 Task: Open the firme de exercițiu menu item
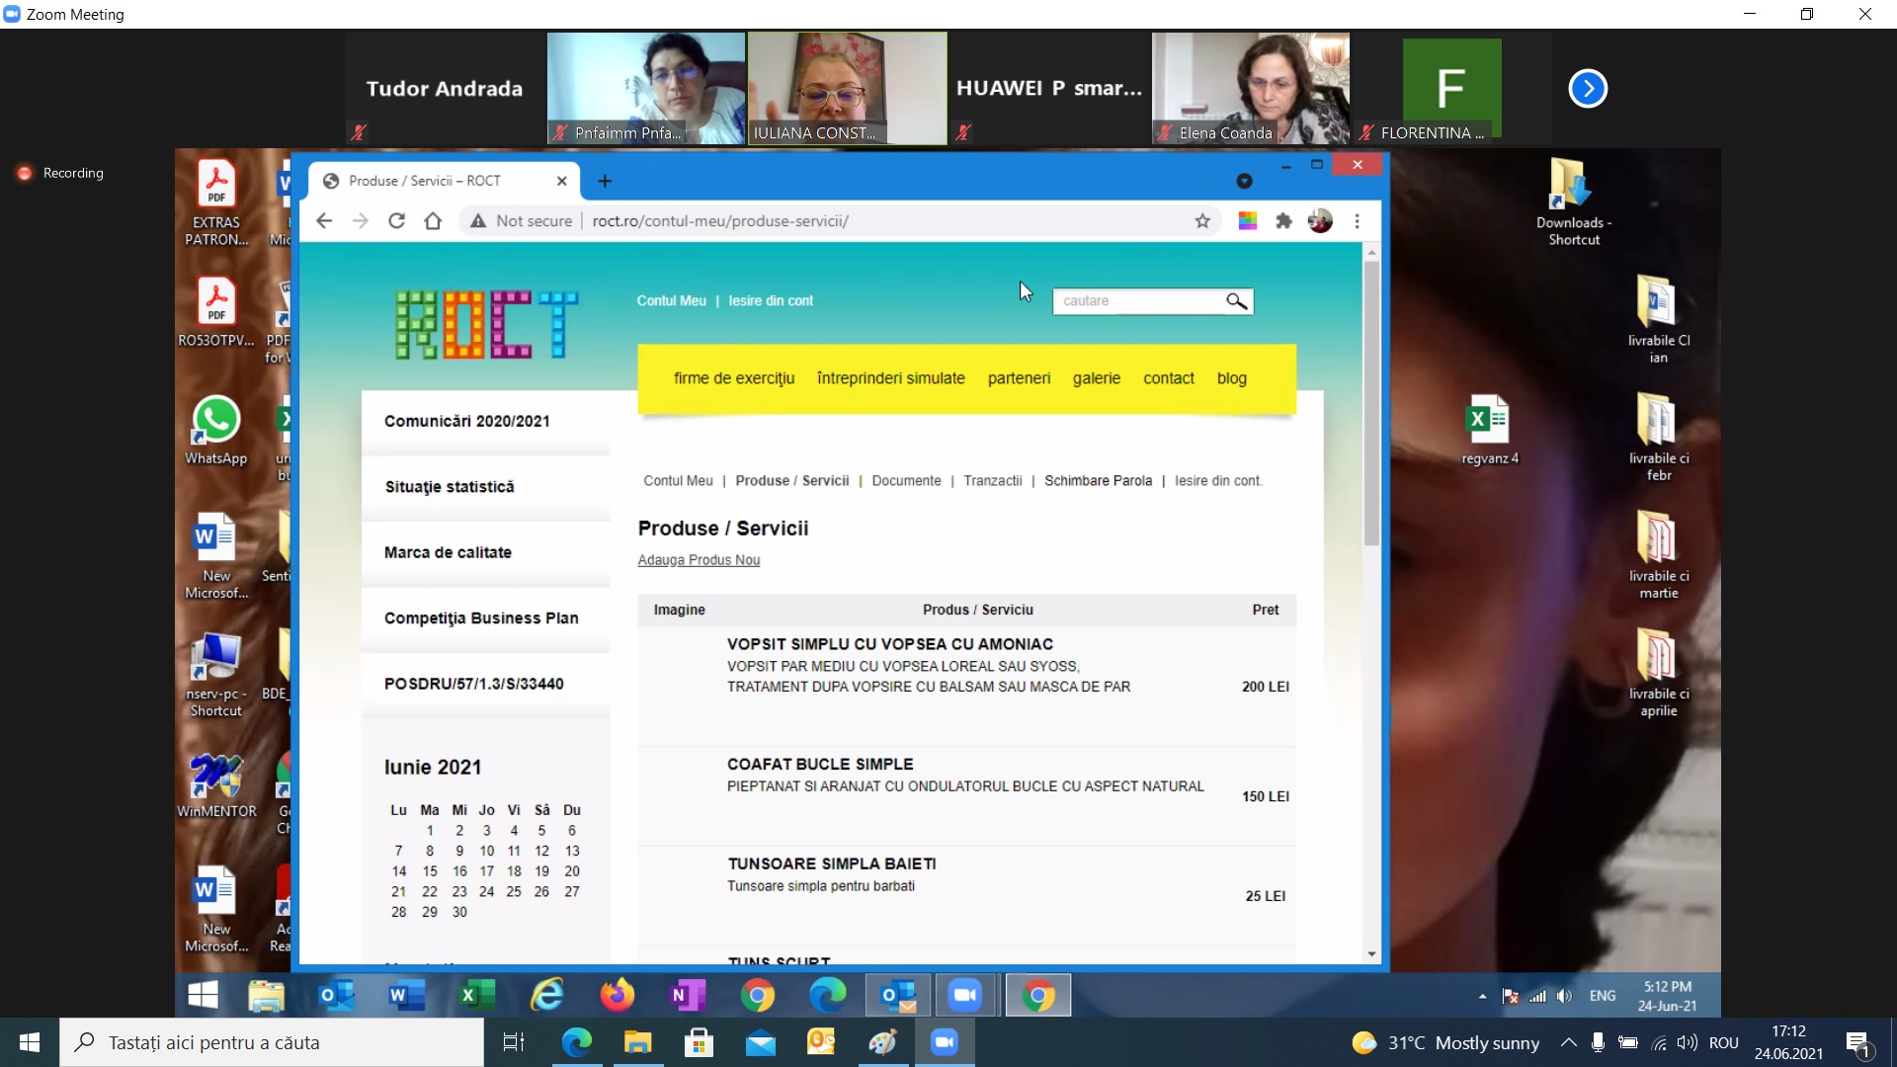pos(733,378)
